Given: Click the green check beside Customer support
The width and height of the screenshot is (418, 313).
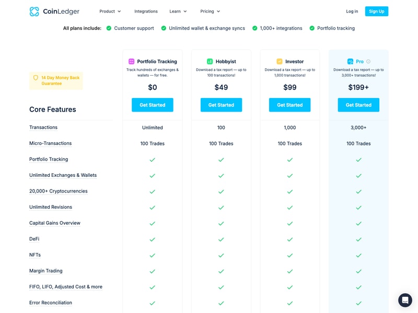Looking at the screenshot, I should click(x=109, y=28).
